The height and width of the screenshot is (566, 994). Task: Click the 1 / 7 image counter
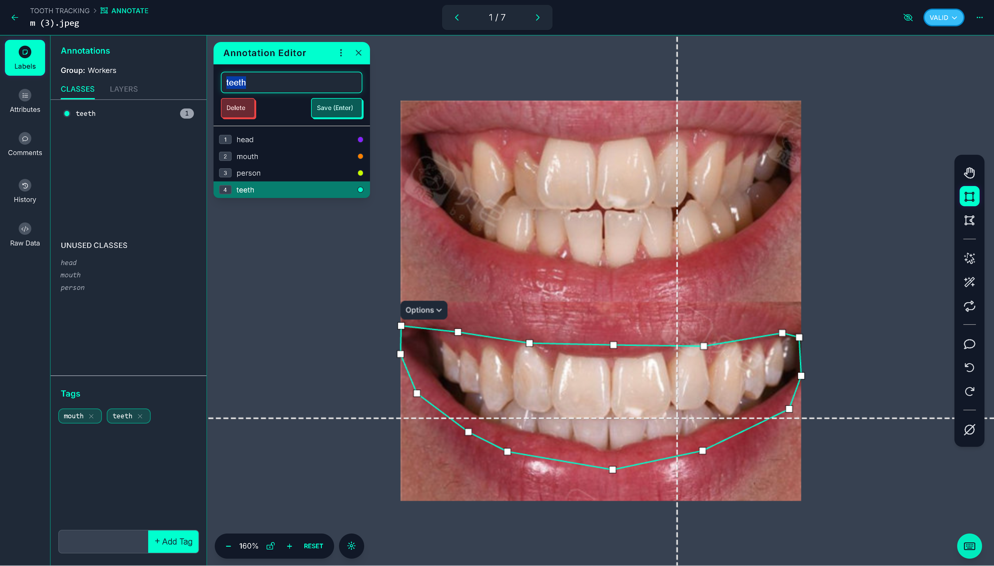[x=497, y=17]
